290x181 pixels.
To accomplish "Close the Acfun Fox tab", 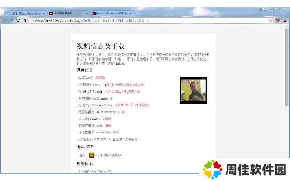I will pos(132,14).
